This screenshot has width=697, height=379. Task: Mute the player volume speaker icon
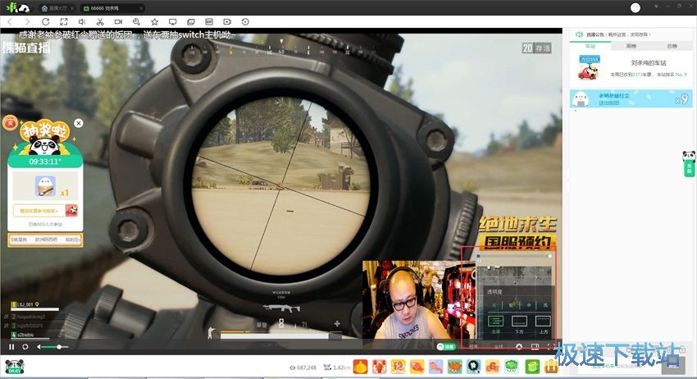(39, 347)
